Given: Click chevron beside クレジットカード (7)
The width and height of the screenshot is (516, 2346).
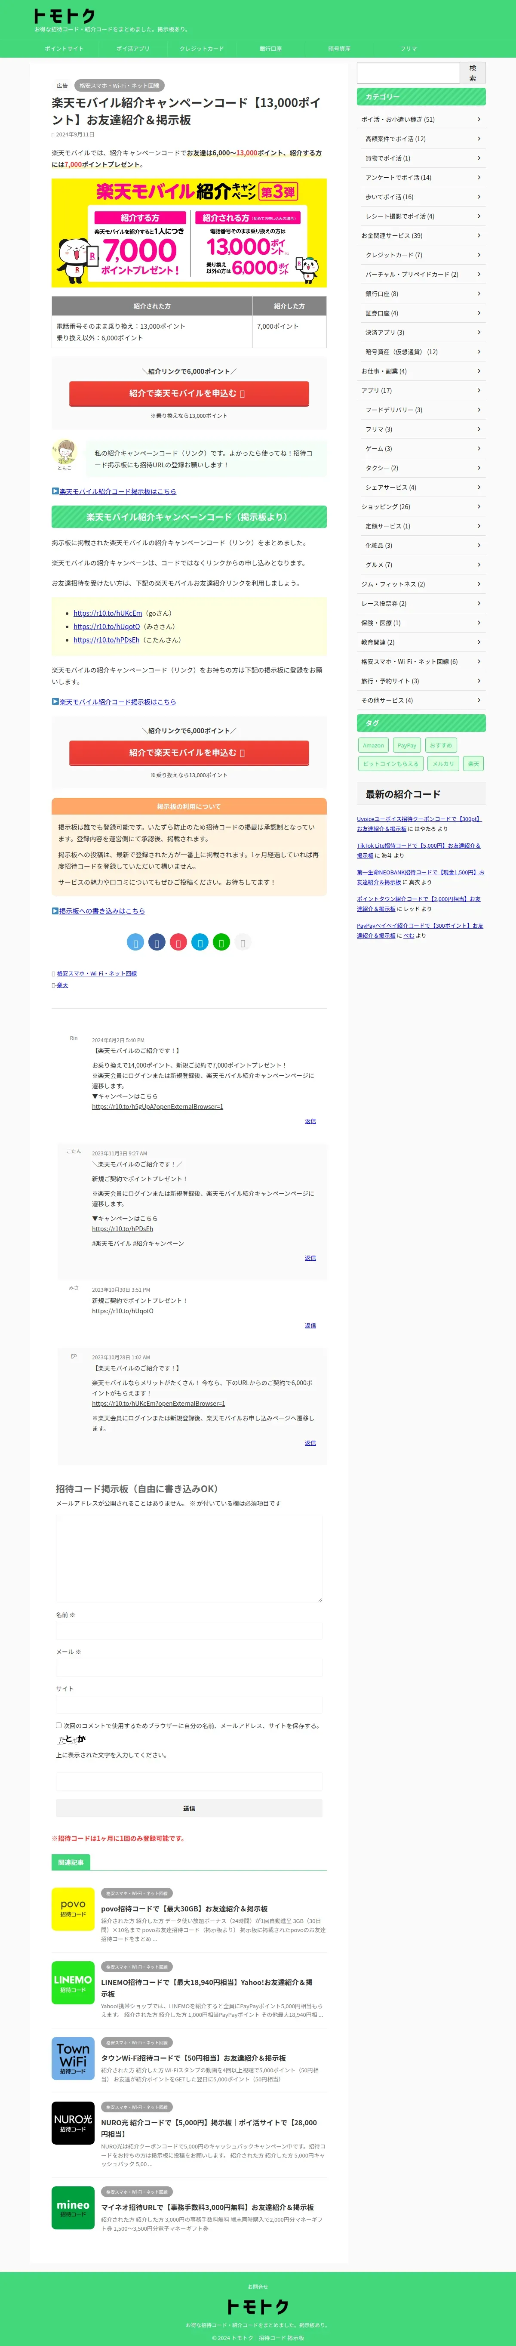Looking at the screenshot, I should 479,255.
